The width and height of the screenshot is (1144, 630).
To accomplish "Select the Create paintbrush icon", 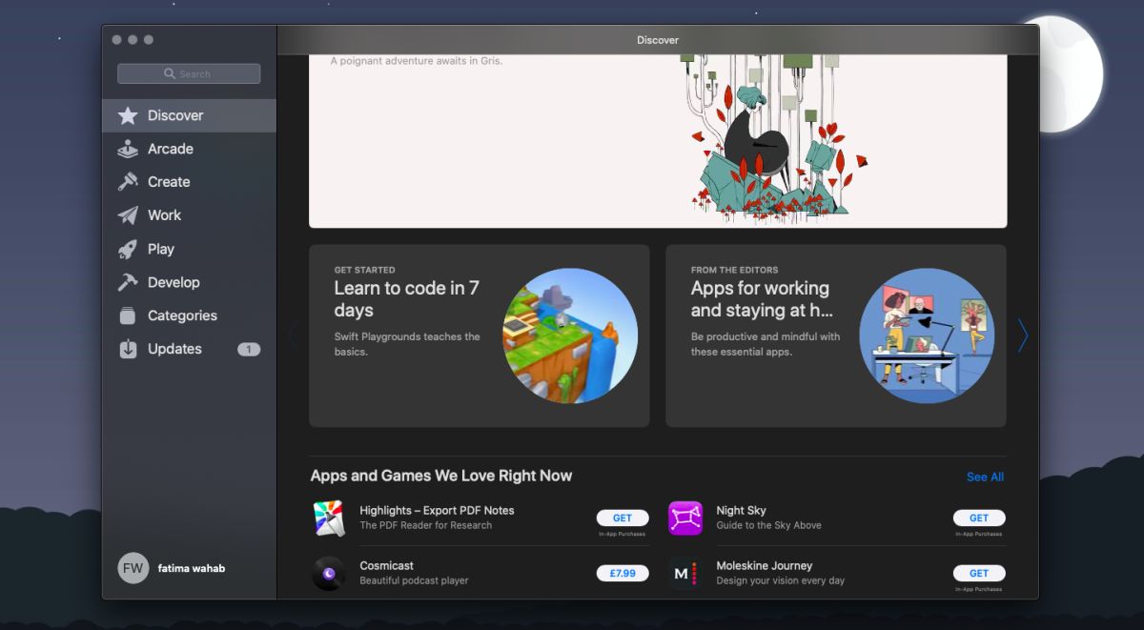I will coord(128,182).
